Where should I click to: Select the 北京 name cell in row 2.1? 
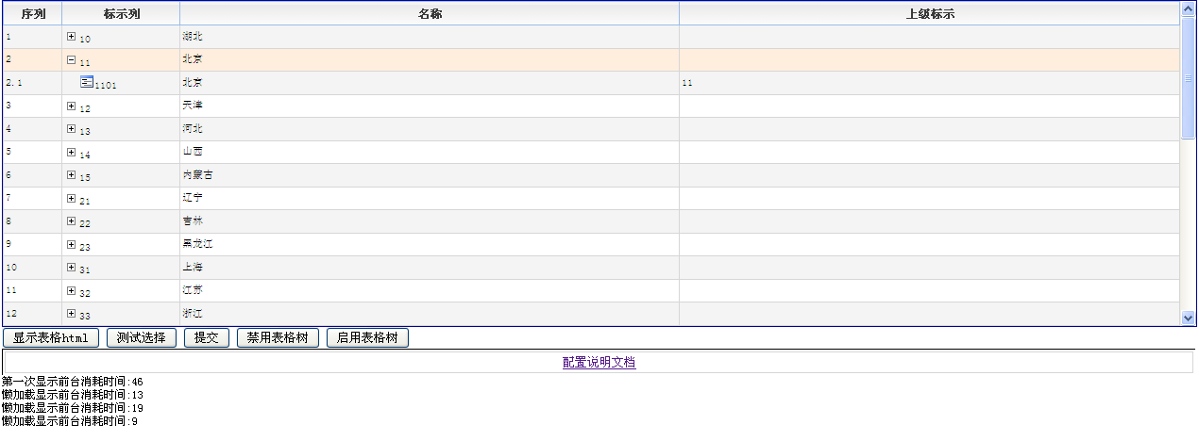coord(430,83)
